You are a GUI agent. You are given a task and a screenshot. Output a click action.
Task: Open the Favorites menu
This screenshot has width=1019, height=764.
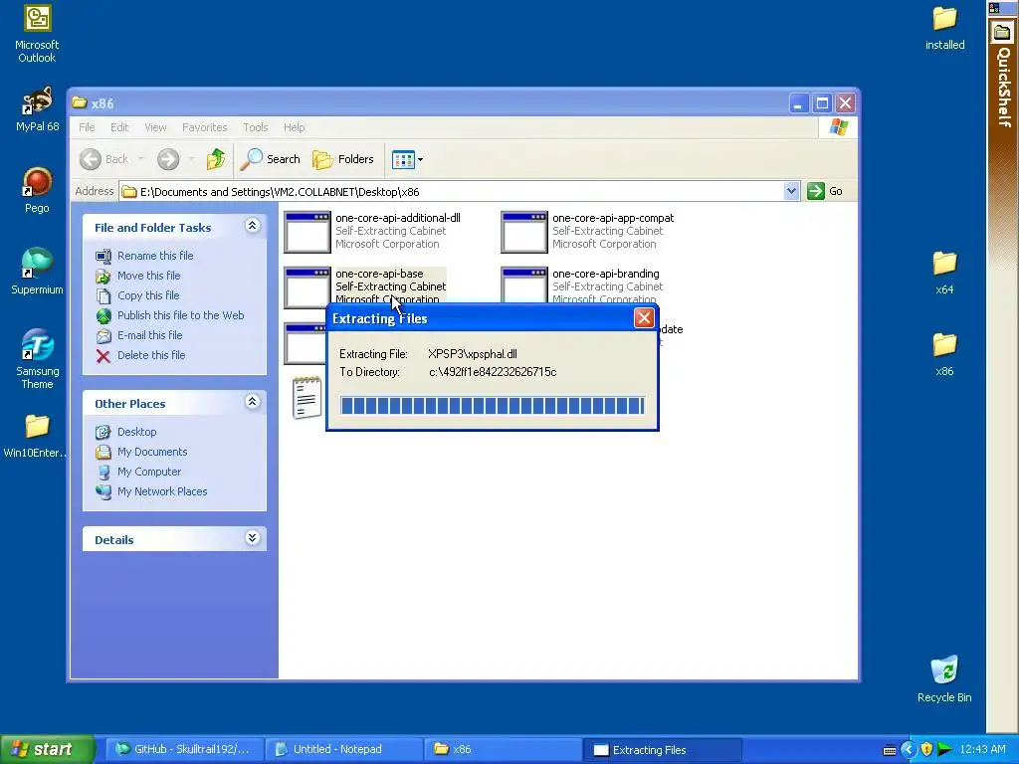205,127
